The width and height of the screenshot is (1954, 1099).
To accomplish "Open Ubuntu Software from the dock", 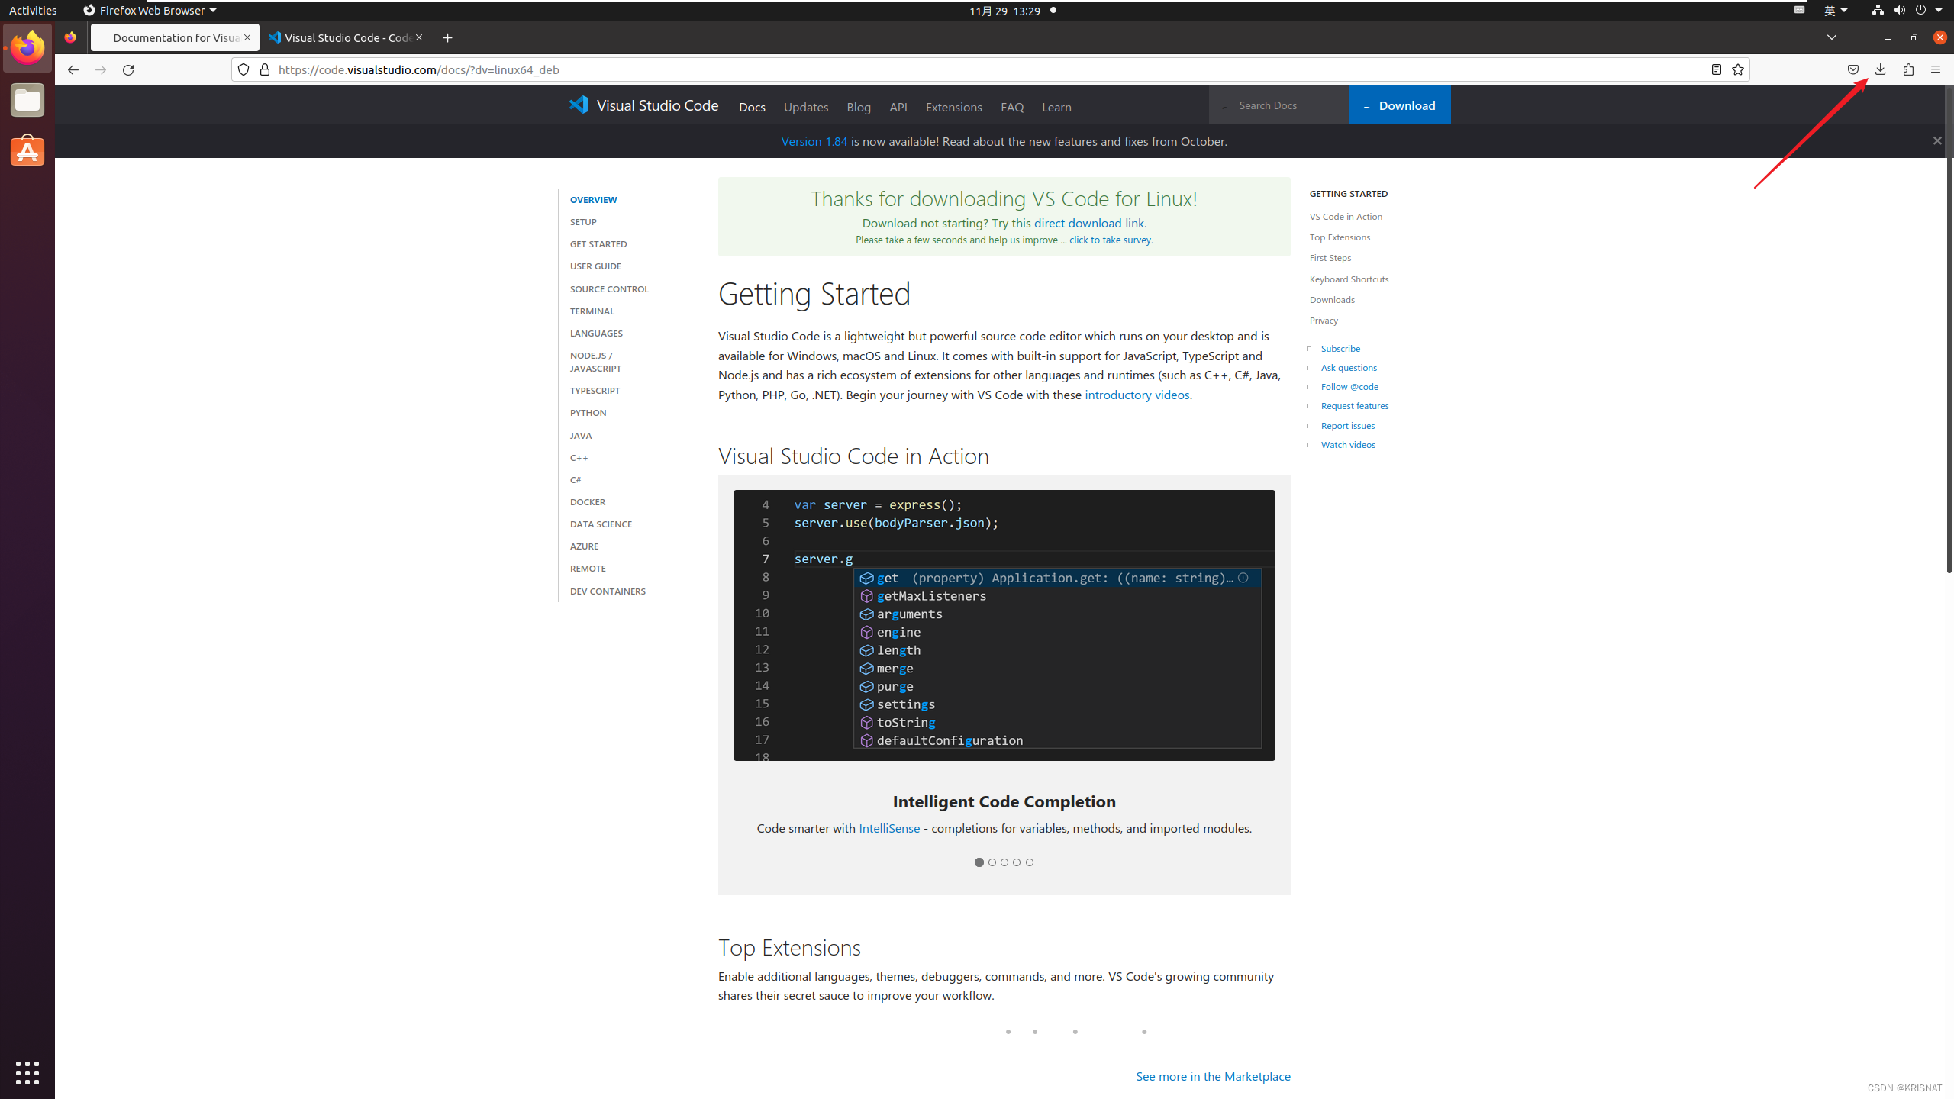I will tap(27, 151).
